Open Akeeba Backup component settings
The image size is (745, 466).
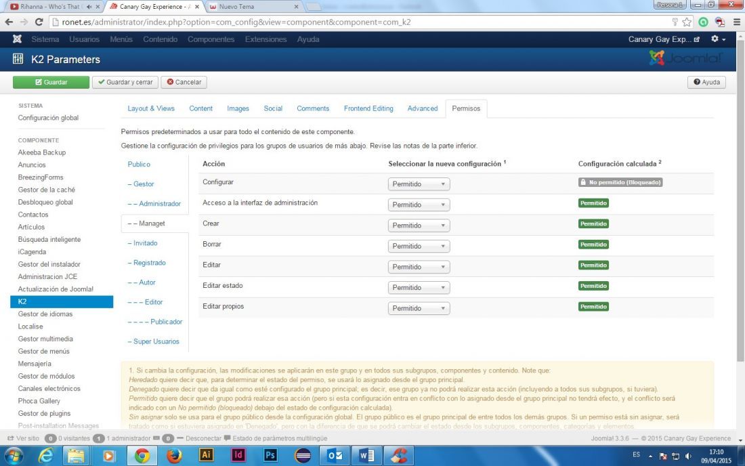coord(42,152)
